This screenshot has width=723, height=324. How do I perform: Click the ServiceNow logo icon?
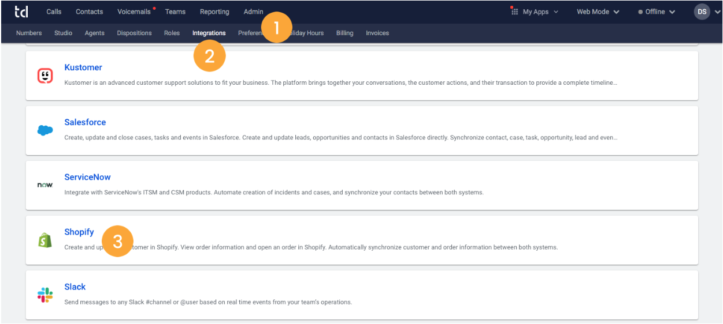point(45,185)
